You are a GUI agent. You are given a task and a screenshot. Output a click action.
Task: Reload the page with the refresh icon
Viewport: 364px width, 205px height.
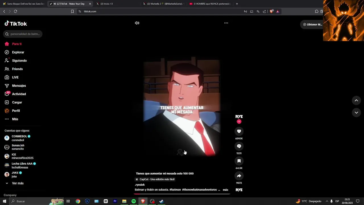(16, 11)
